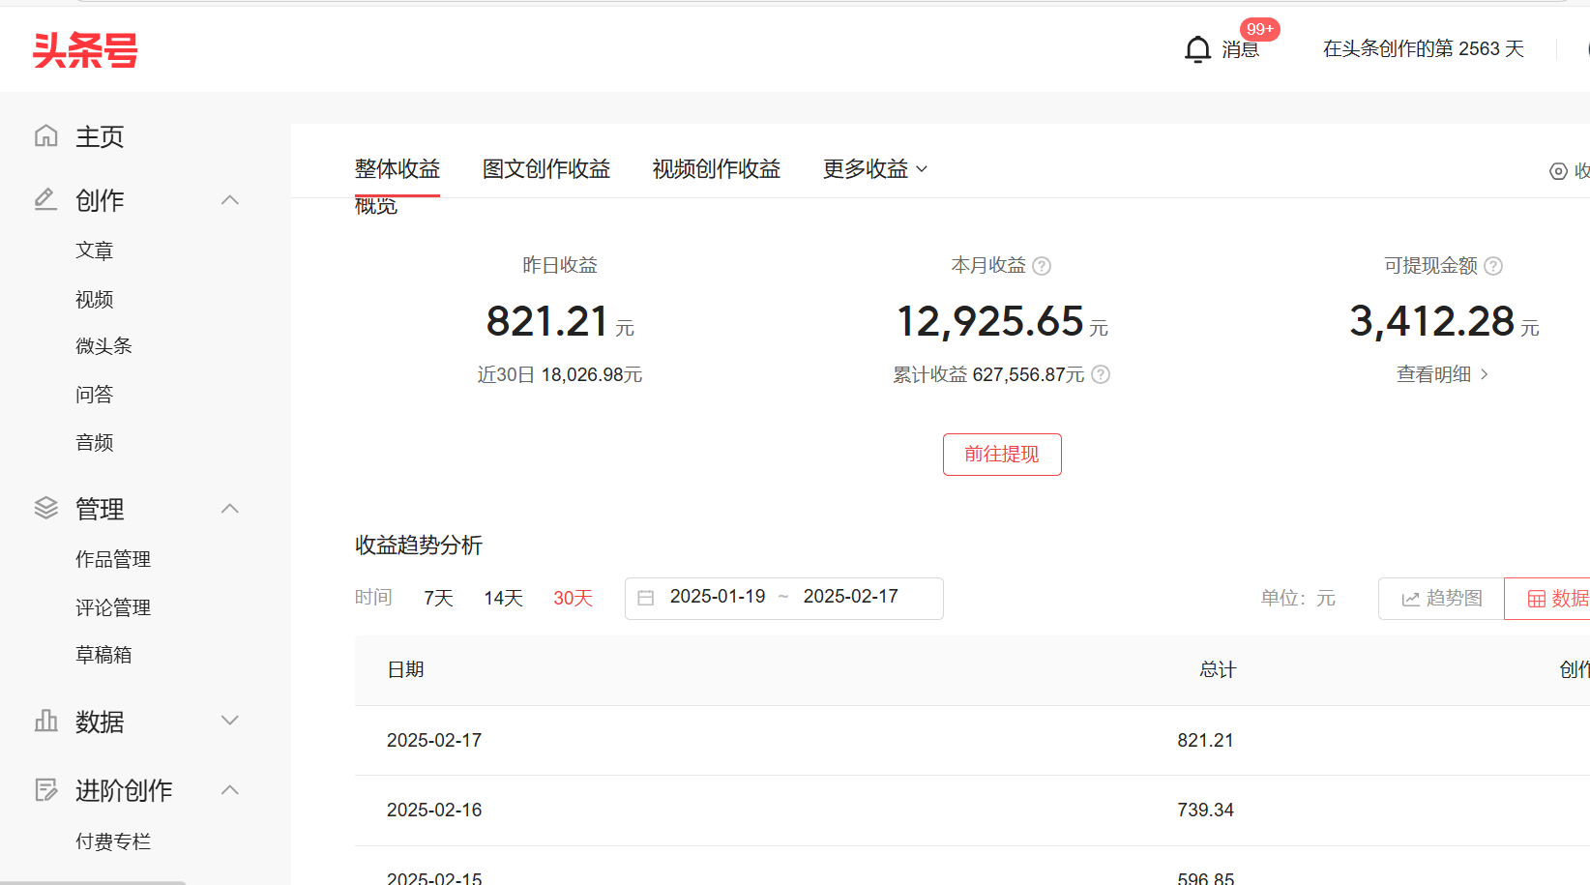The height and width of the screenshot is (885, 1590).
Task: Click the 739.34 total table cell
Action: coord(1205,810)
